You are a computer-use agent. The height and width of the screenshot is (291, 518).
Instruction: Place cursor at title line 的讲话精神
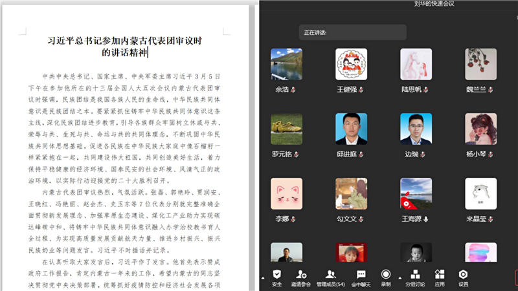[124, 52]
